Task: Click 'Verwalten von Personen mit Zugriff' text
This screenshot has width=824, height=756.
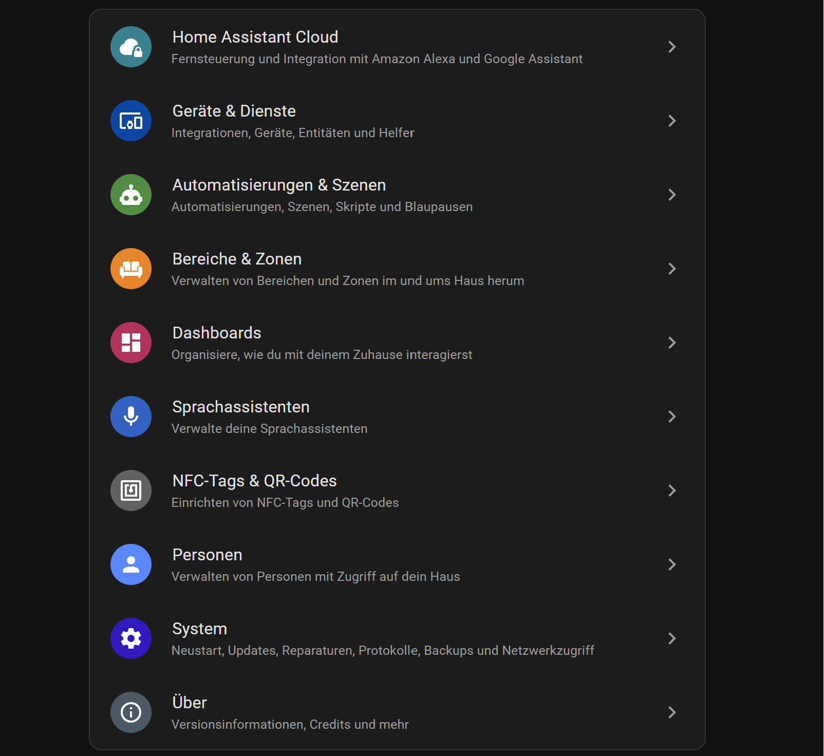Action: tap(316, 577)
